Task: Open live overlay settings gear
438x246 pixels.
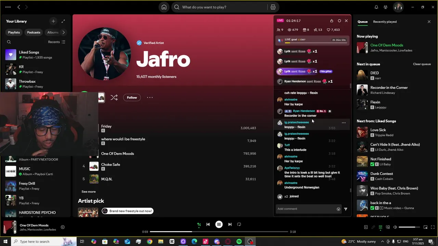Action: (x=339, y=21)
